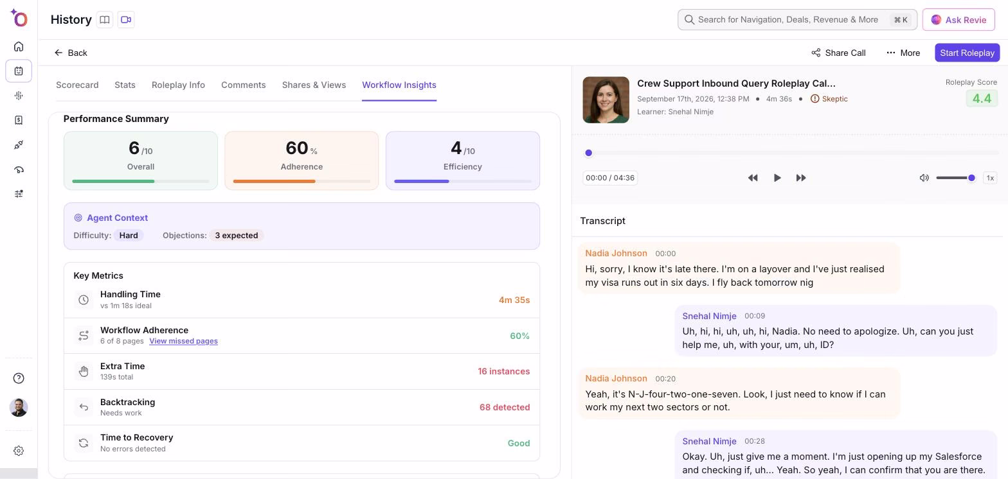Adjust the volume slider
1008x479 pixels.
click(x=955, y=178)
